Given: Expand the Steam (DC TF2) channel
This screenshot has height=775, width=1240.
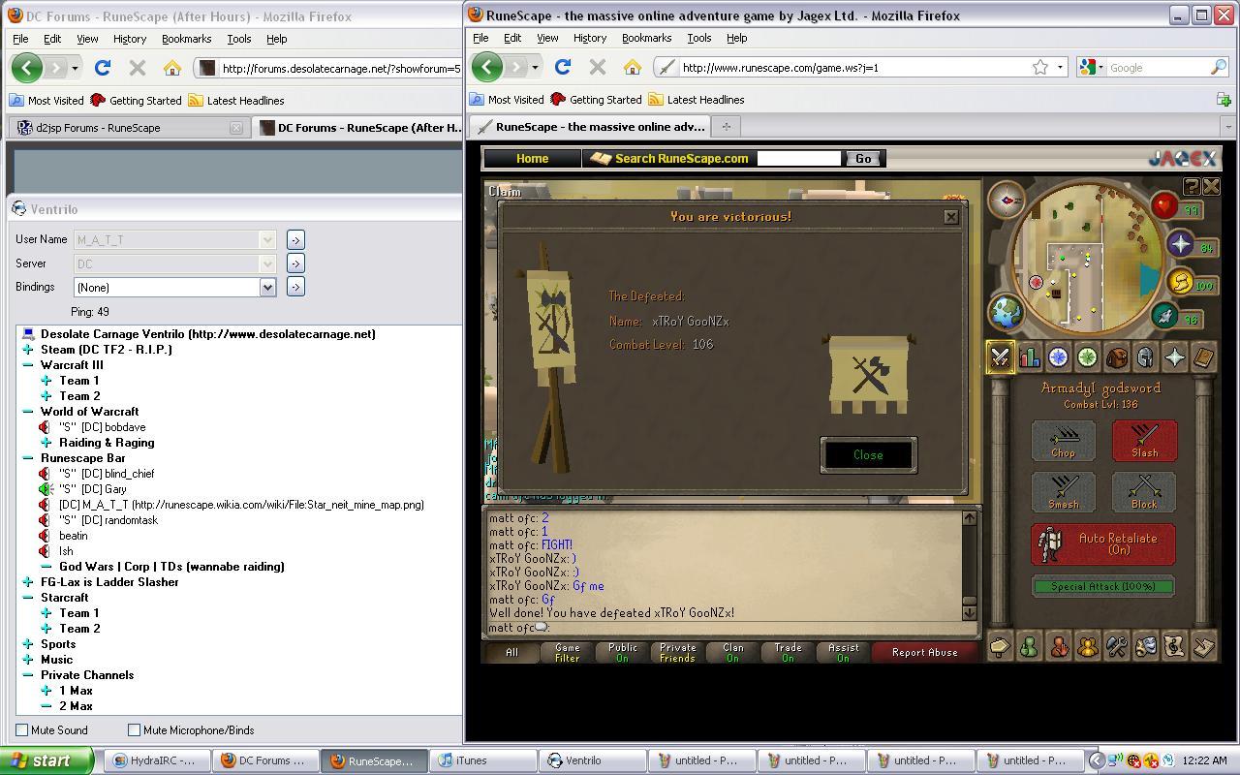Looking at the screenshot, I should tap(28, 350).
